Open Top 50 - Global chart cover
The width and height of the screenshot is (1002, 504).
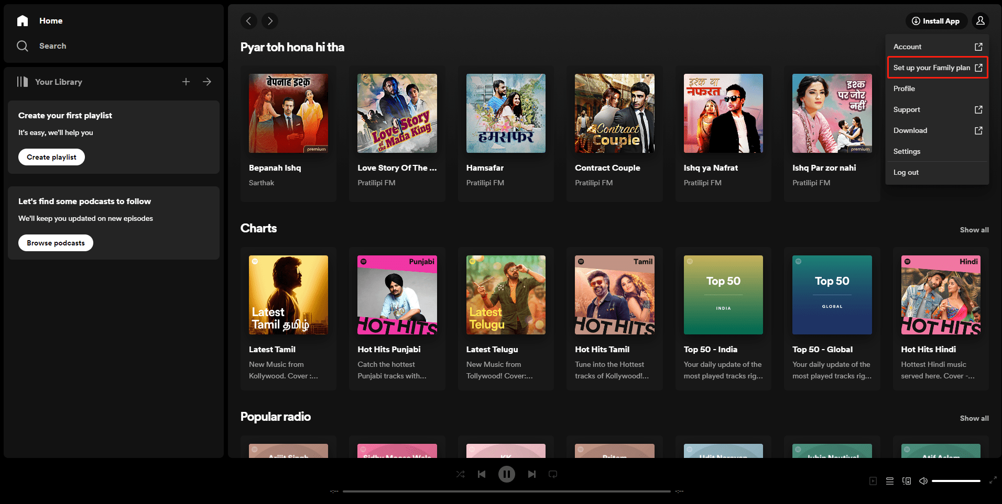(x=832, y=295)
